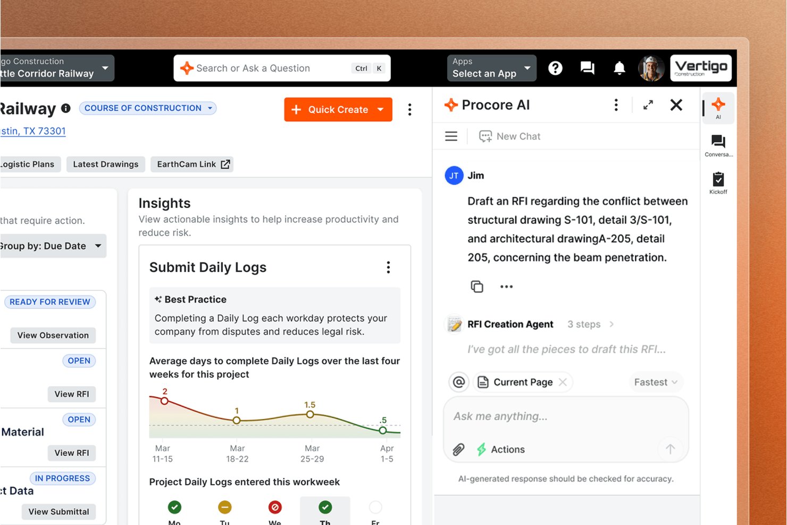Open Kickoff in the right sidebar

[718, 183]
